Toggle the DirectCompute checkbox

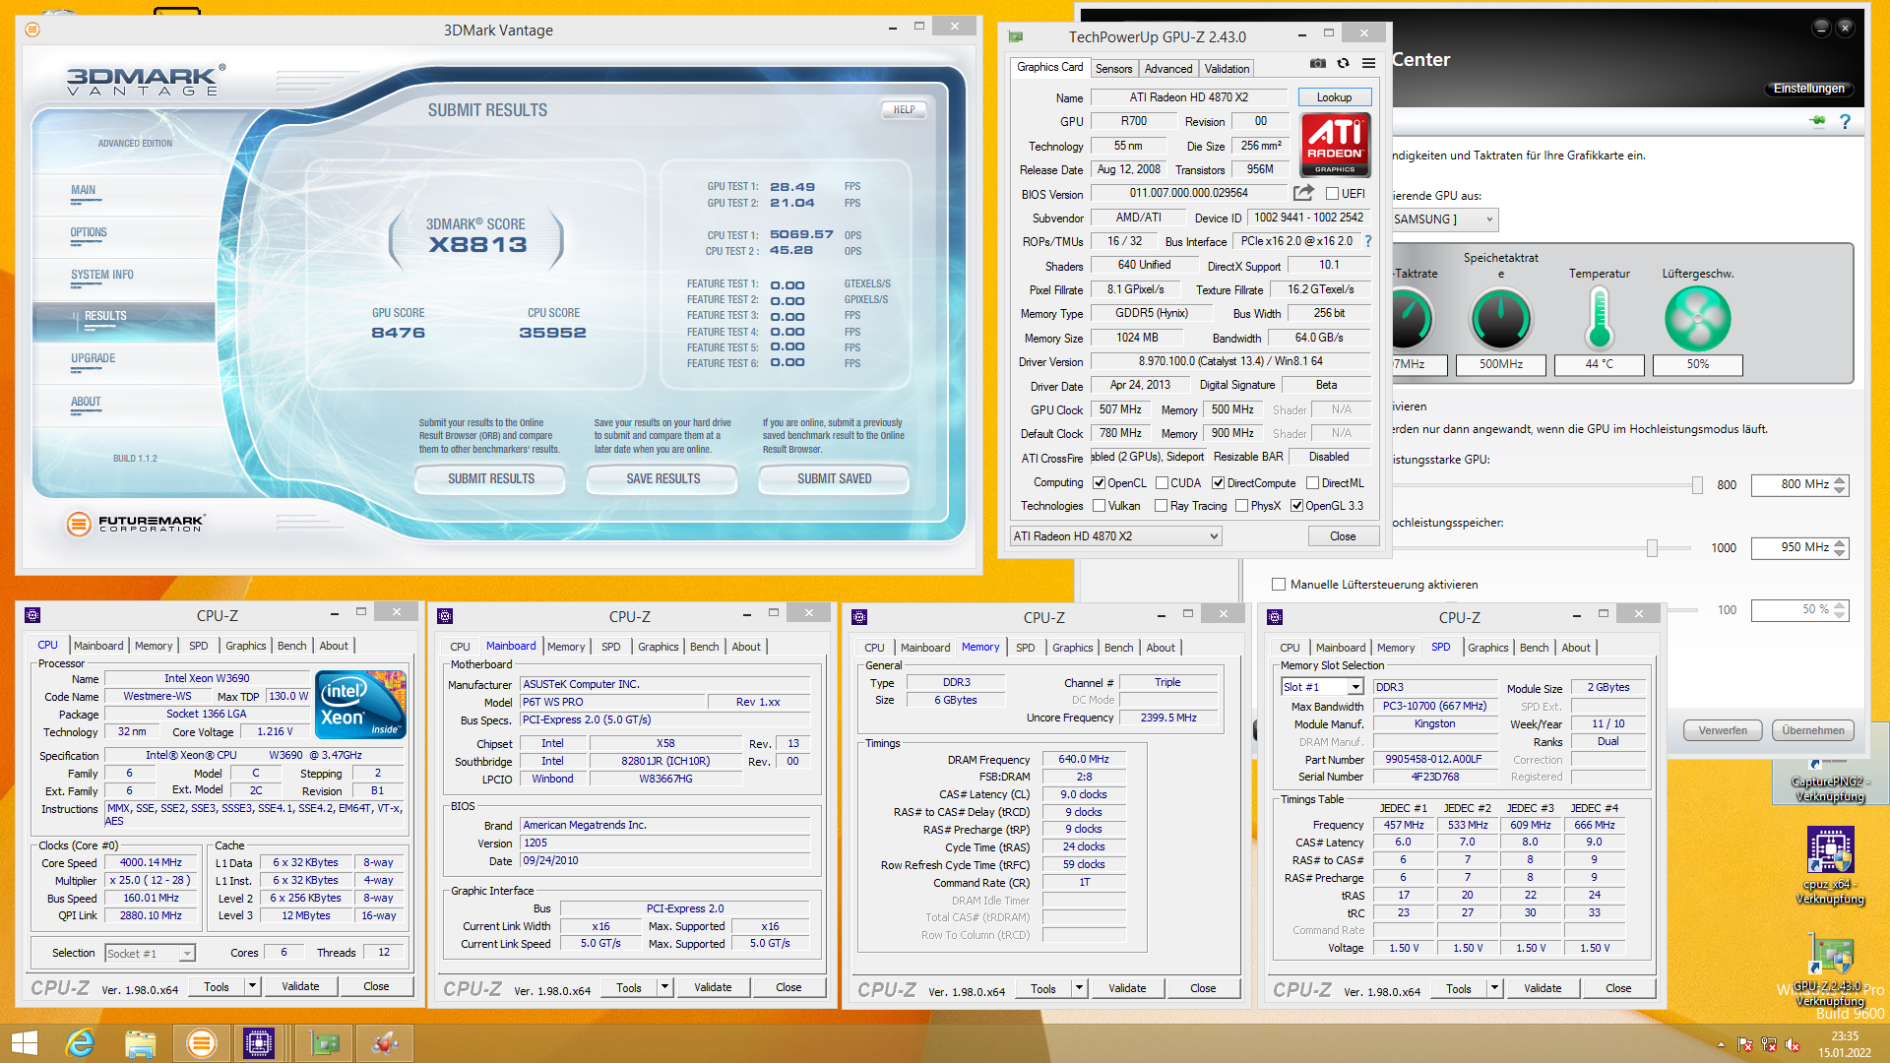pyautogui.click(x=1218, y=483)
